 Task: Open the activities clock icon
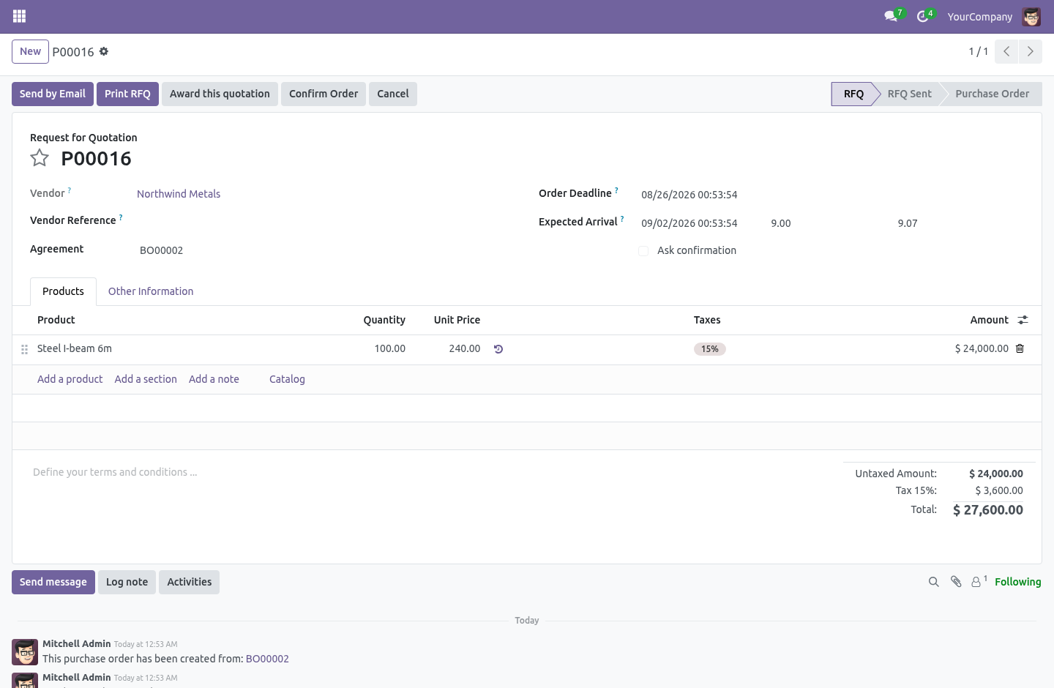[924, 16]
